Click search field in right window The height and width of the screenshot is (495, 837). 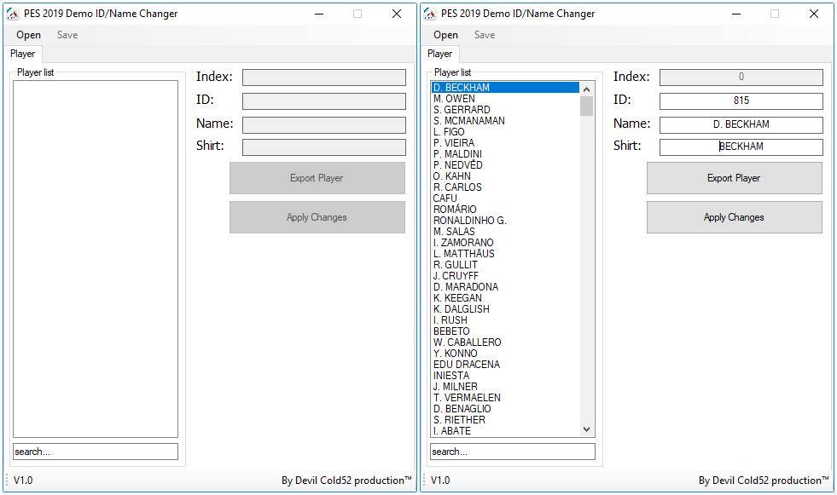pyautogui.click(x=513, y=452)
